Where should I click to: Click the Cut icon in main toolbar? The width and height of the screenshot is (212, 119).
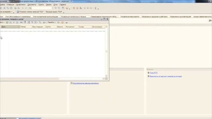point(4,8)
